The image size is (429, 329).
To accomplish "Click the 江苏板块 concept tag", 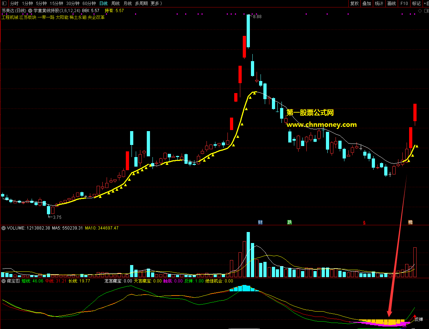I will [x=28, y=17].
